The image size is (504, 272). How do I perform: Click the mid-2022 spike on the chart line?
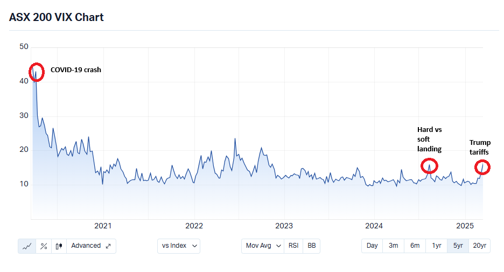235,139
